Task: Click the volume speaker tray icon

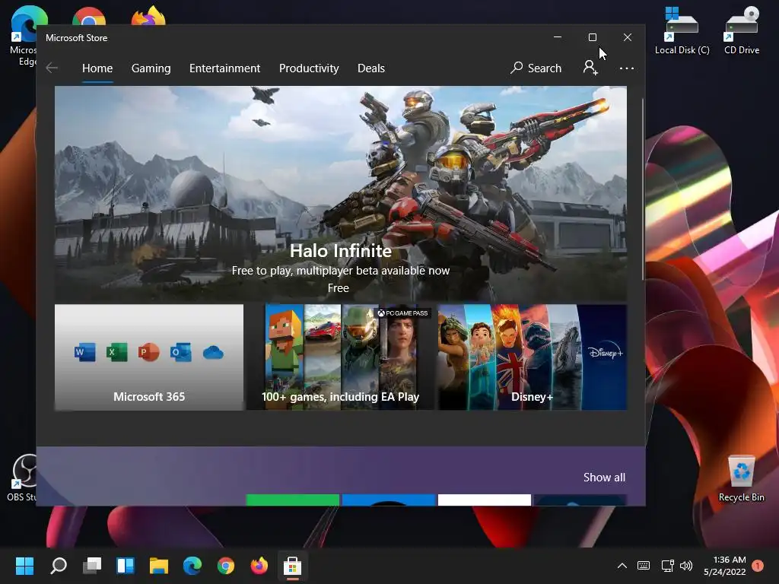Action: coord(686,566)
